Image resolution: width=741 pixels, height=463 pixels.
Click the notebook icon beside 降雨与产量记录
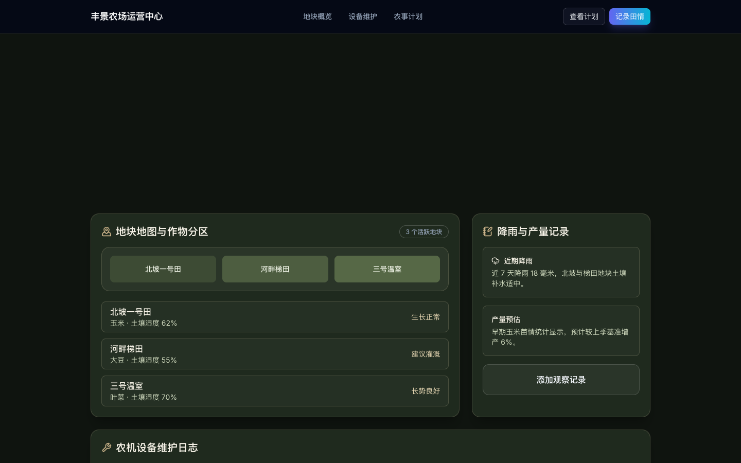tap(488, 232)
